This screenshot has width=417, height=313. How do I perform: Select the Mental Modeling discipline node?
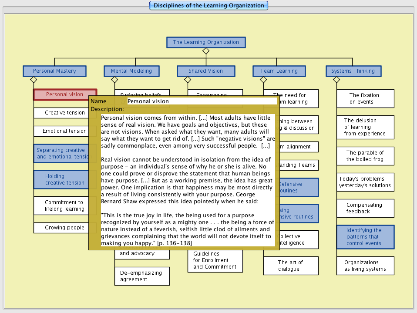click(131, 71)
